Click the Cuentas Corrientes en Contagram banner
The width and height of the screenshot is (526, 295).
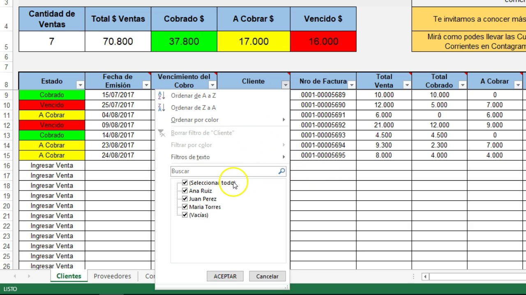469,41
